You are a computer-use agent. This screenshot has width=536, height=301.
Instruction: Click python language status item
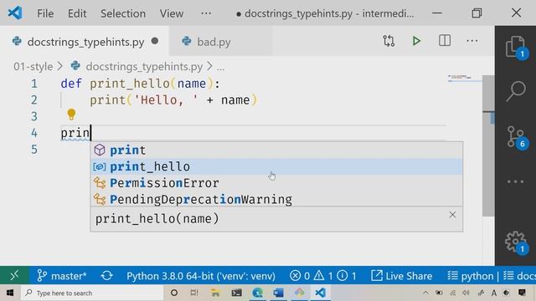click(471, 276)
